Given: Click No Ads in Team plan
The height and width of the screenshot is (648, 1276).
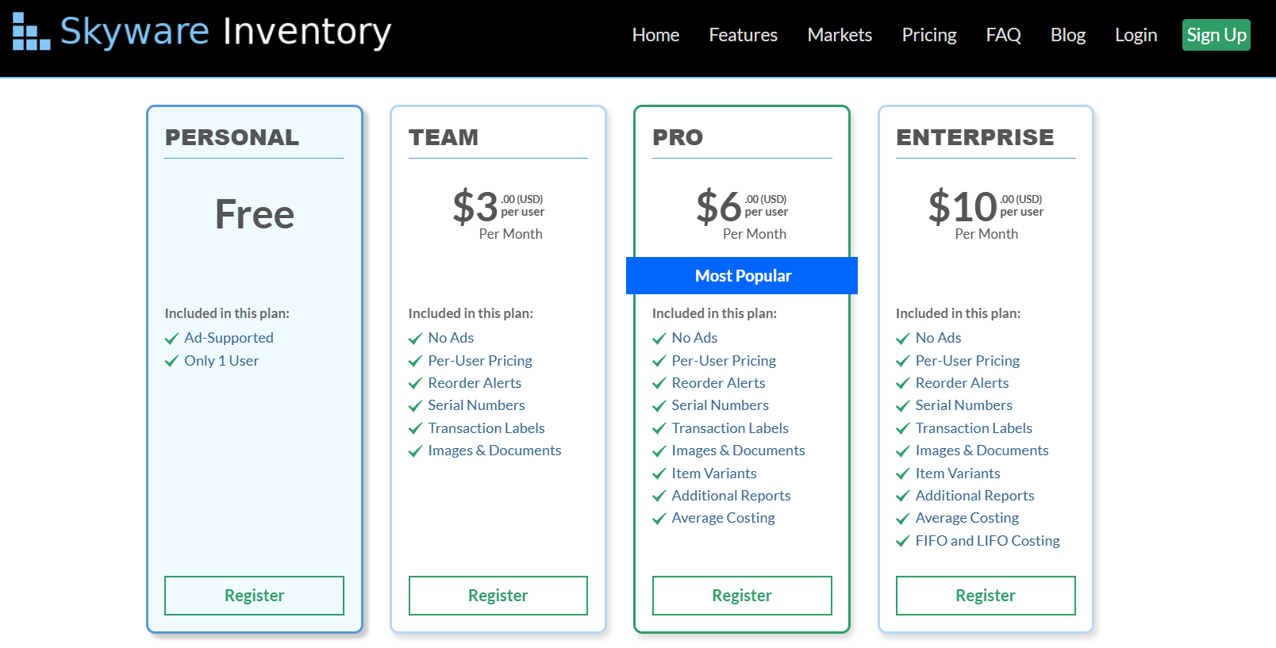Looking at the screenshot, I should click(451, 338).
